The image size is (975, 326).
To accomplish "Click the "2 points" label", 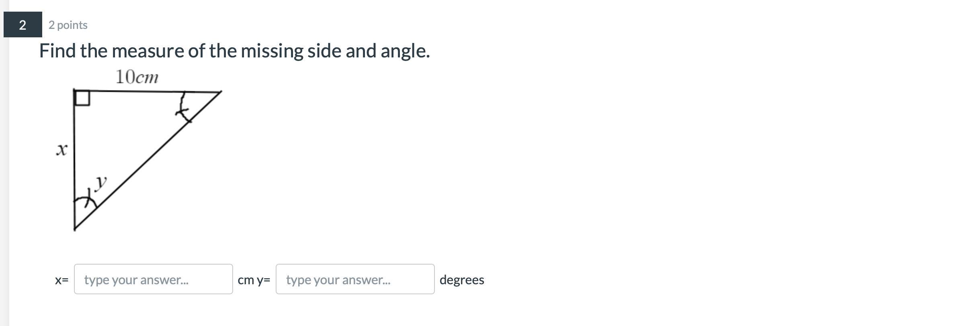I will (68, 25).
